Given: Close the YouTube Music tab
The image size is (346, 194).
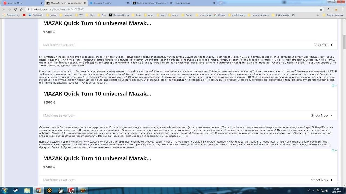Looking at the screenshot, I should [42, 3].
